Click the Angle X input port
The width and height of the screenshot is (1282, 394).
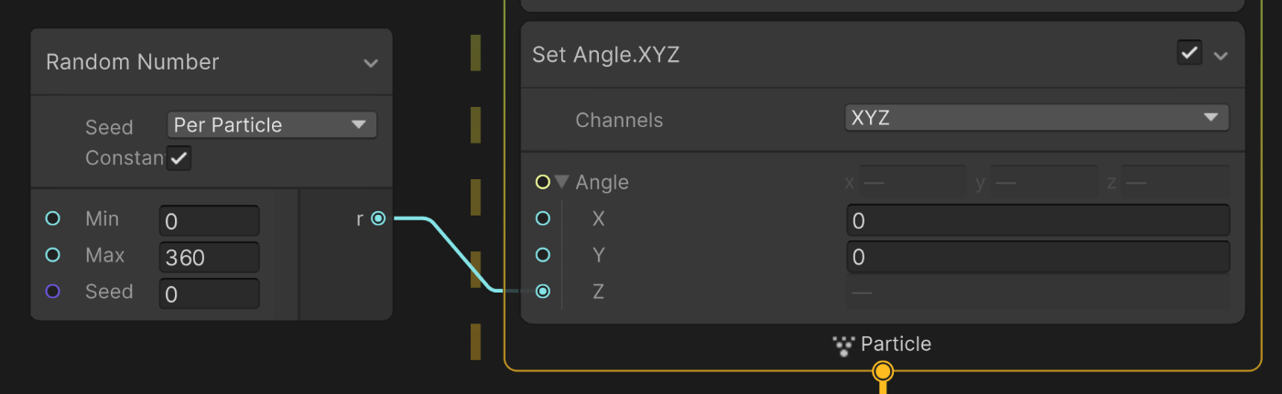click(x=543, y=218)
